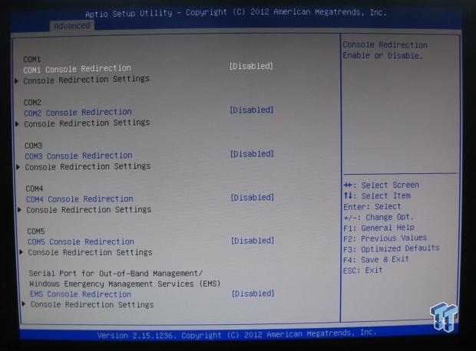476x351 pixels.
Task: Expand COM5 Console Redirection Settings arrow
Action: [x=21, y=252]
